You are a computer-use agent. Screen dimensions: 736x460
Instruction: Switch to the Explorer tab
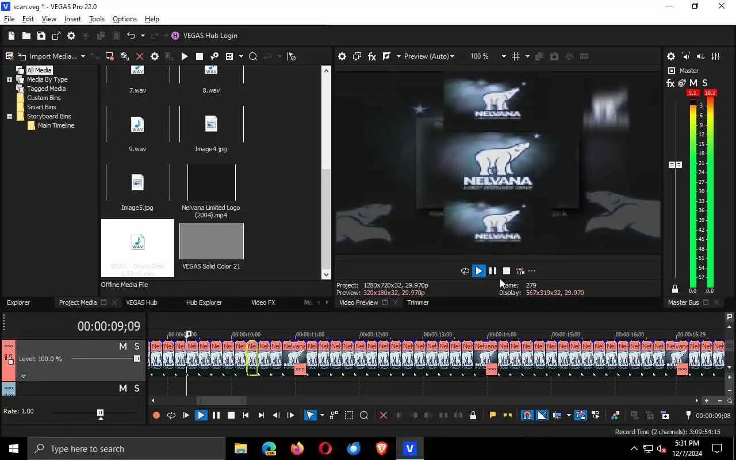click(x=18, y=302)
